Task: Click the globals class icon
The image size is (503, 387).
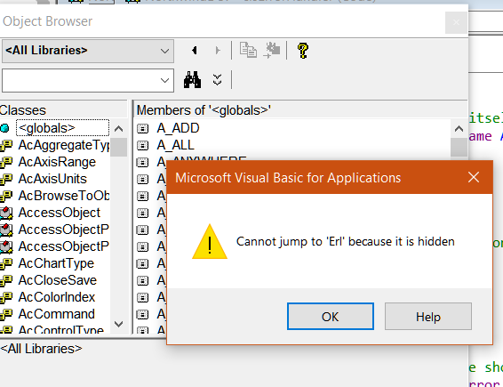Action: (4, 128)
